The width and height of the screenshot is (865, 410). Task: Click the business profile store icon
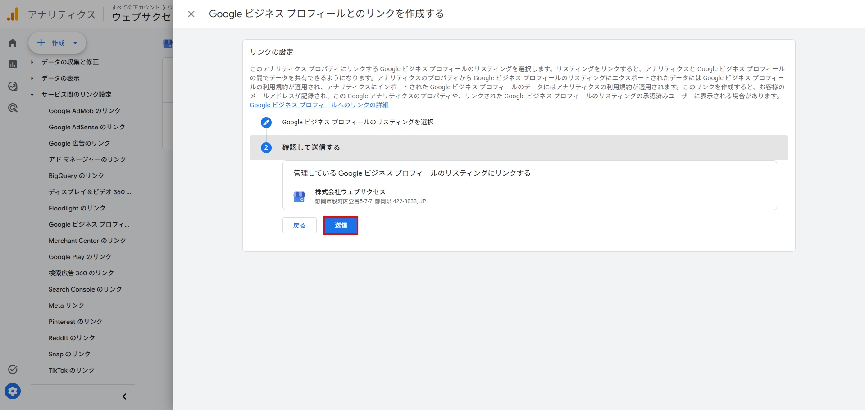point(299,196)
